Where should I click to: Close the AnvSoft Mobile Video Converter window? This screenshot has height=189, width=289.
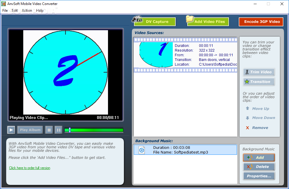(282, 4)
